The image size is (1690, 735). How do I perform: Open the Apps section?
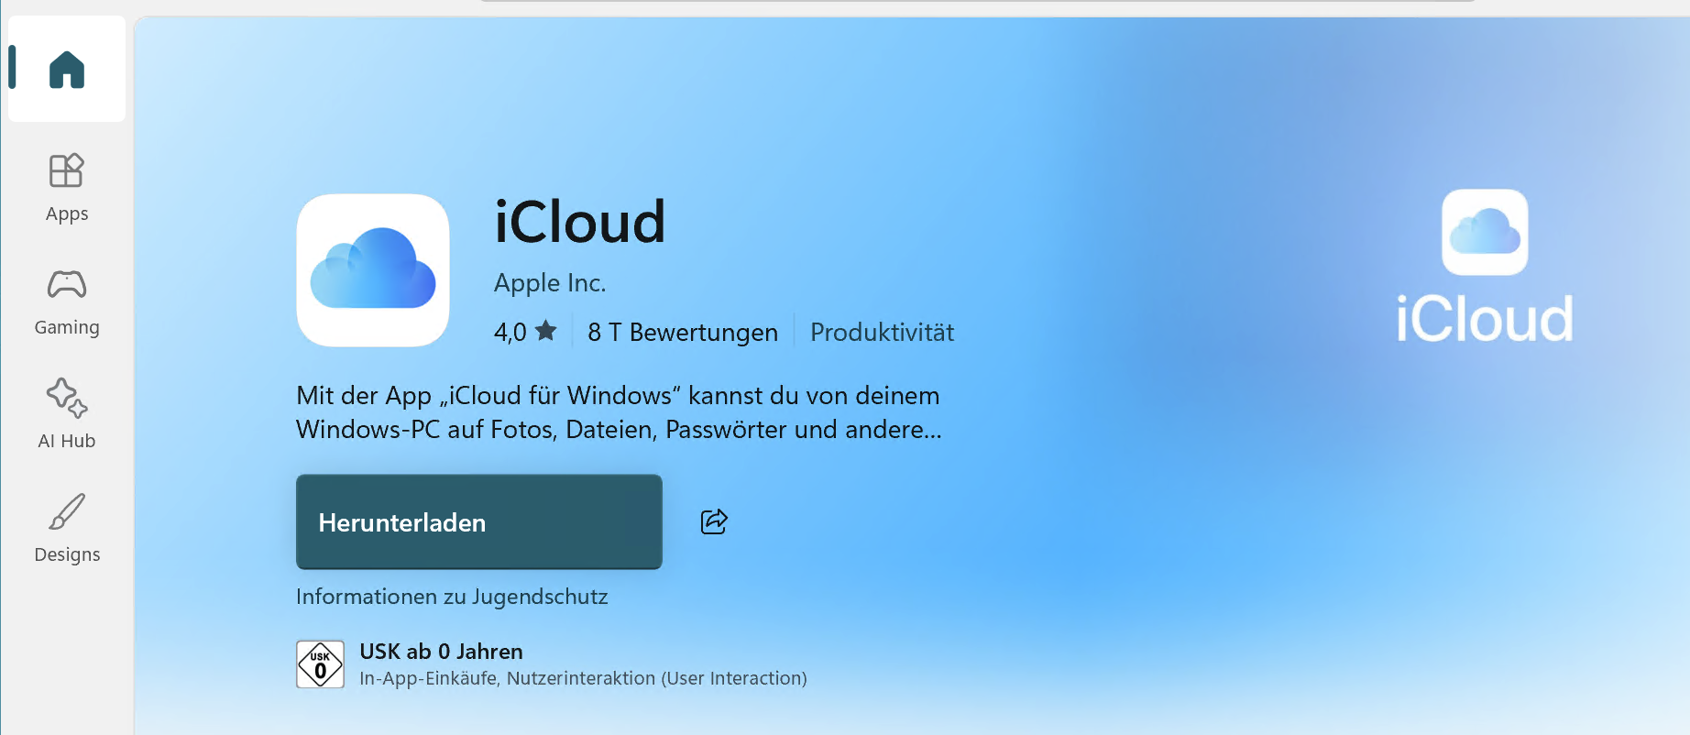[67, 188]
